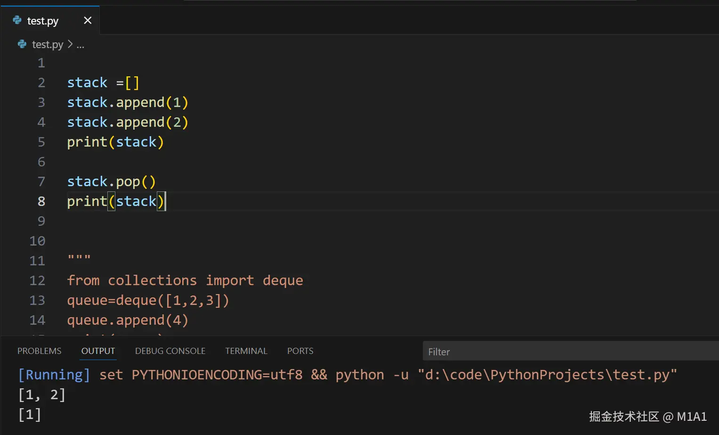Select the OUTPUT panel tab
The width and height of the screenshot is (719, 435).
[x=98, y=351]
